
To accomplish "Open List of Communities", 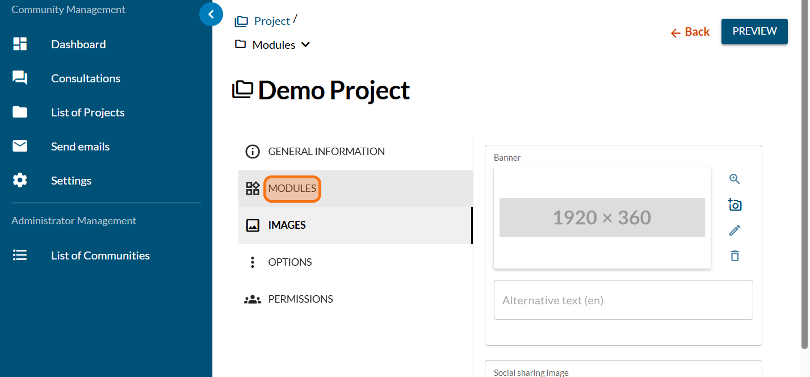I will point(100,255).
